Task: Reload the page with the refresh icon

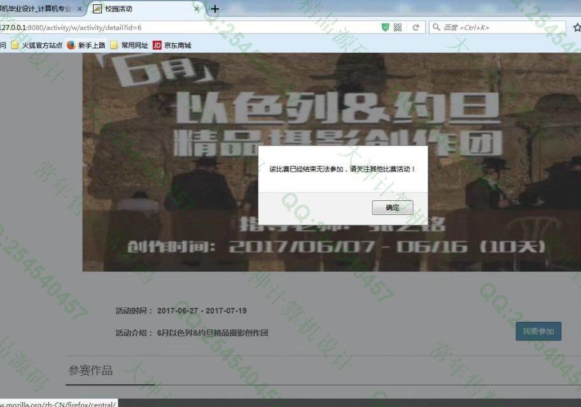Action: pyautogui.click(x=416, y=27)
